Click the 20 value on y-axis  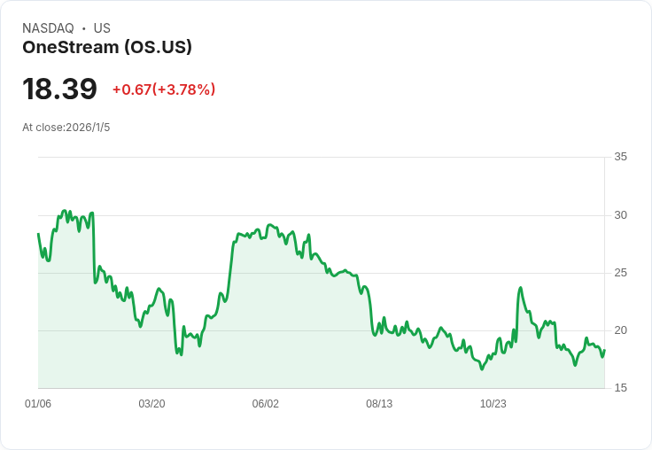(620, 330)
